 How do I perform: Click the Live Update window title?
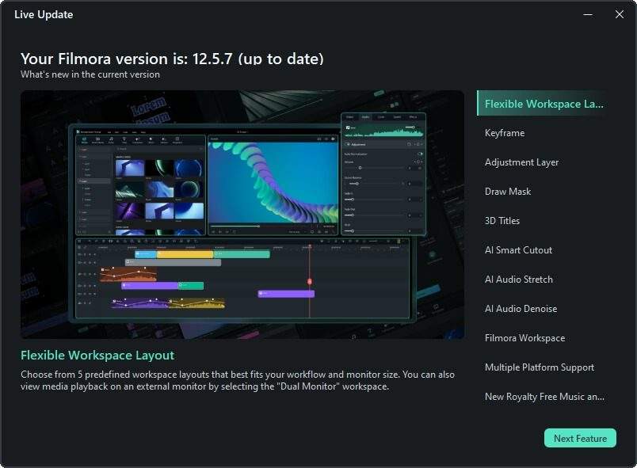point(44,14)
